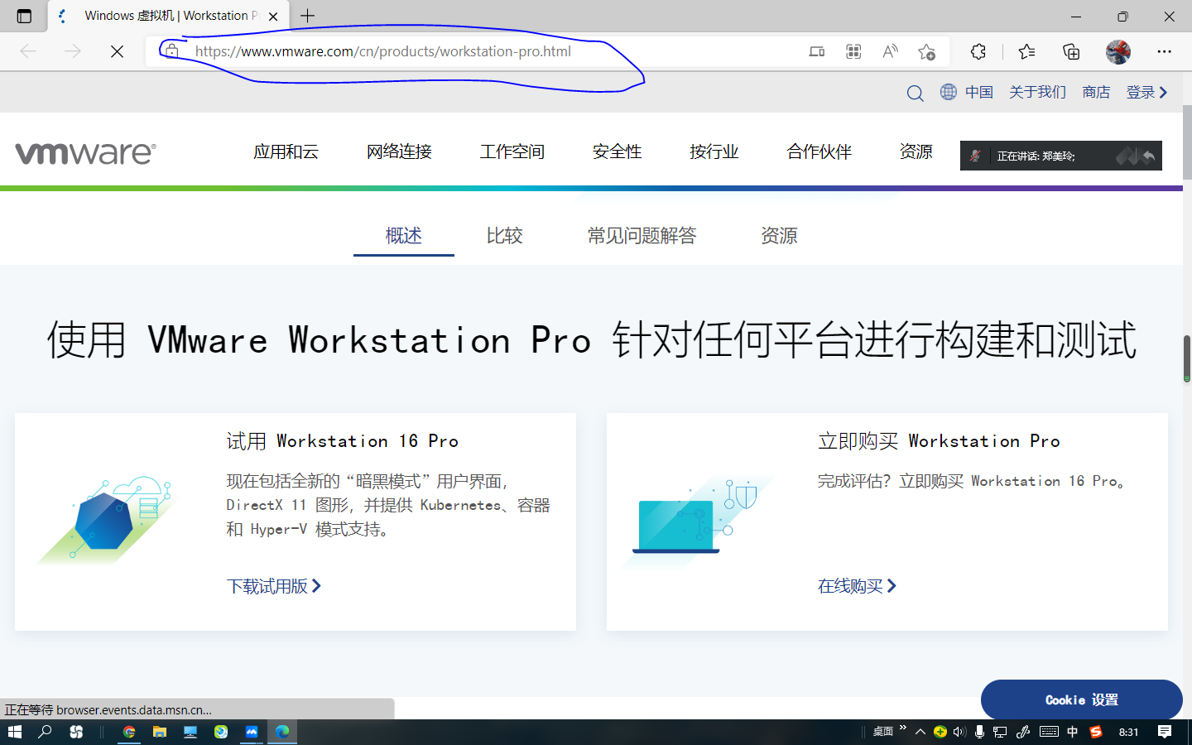Expand the 桌面 toolbar chevron
The height and width of the screenshot is (745, 1192).
pos(902,728)
